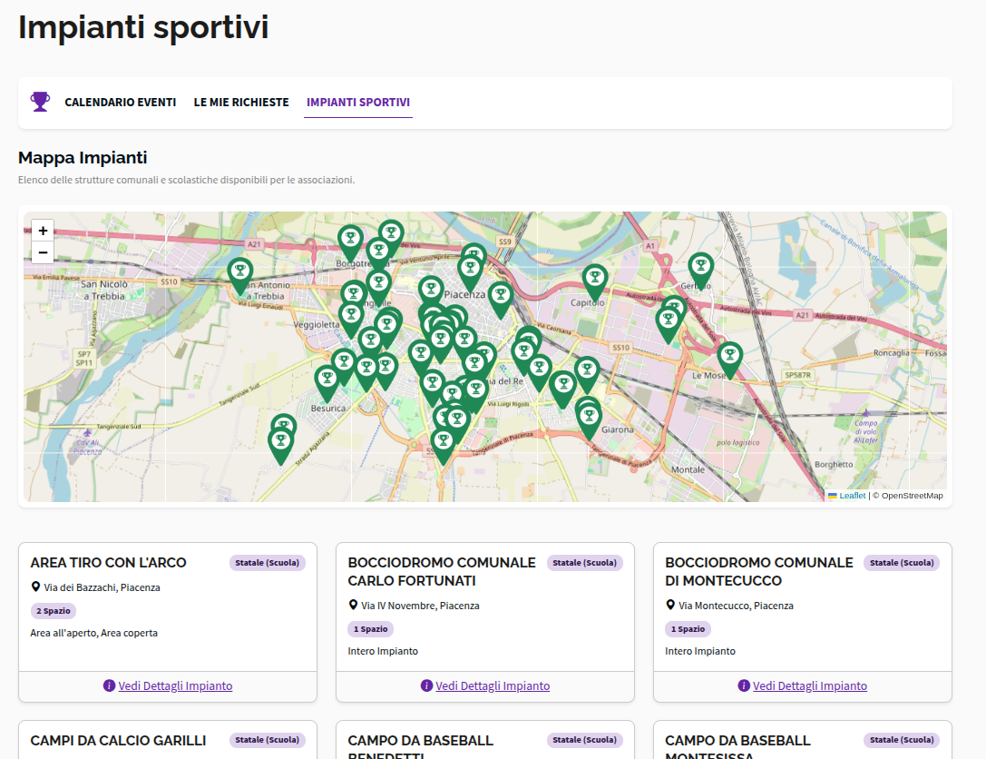This screenshot has width=986, height=759.
Task: Click Intero Impianto text in Montecucco card
Action: 700,651
